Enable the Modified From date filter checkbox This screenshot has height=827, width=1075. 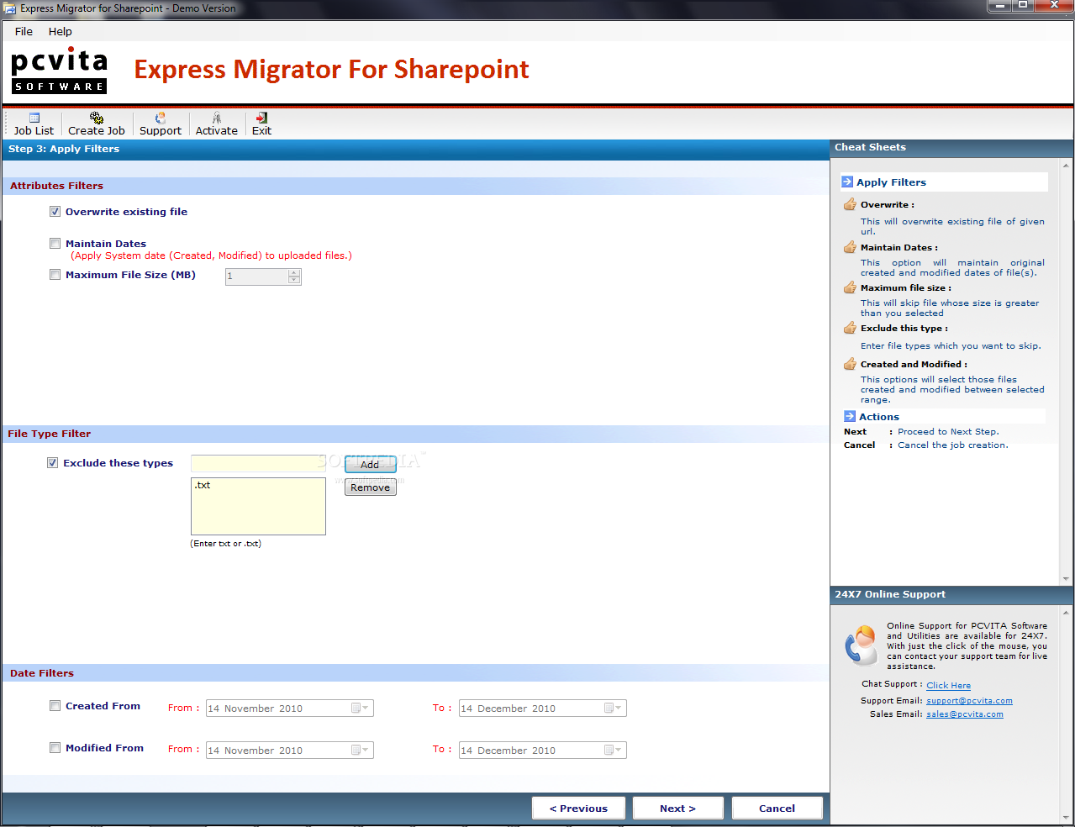[55, 748]
